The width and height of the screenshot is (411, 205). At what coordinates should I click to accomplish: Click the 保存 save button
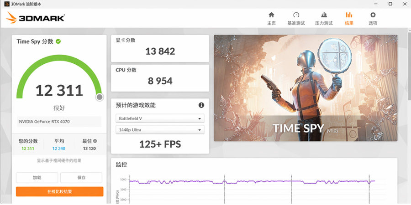[81, 178]
